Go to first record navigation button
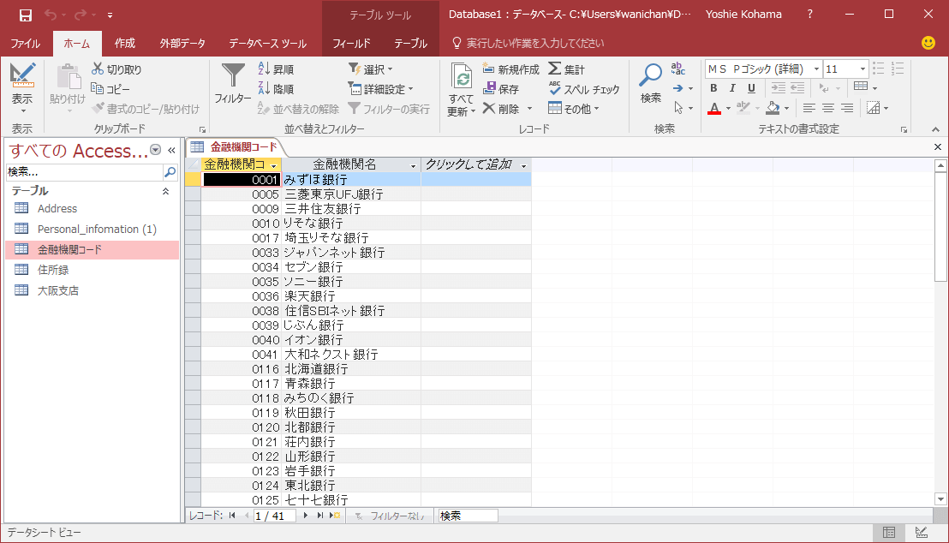 [232, 516]
